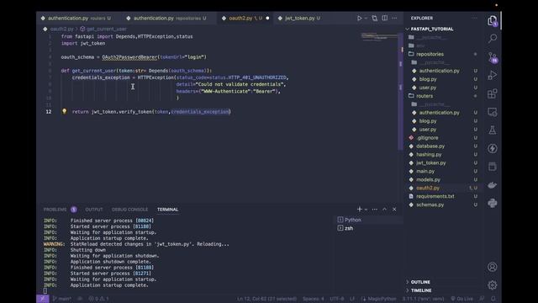The image size is (538, 303).
Task: Switch to the authentication.py repositories tab
Action: click(170, 19)
